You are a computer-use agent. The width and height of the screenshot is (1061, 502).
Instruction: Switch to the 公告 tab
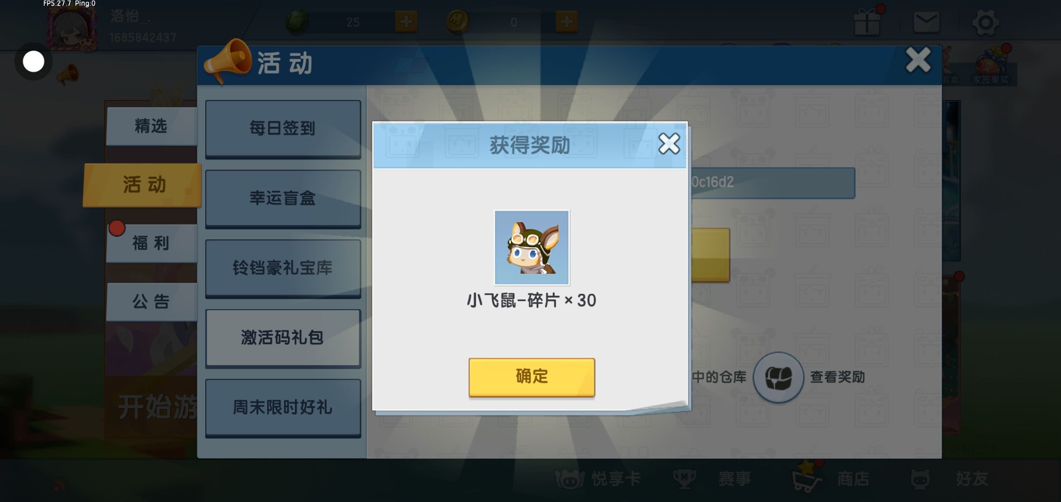coord(152,302)
